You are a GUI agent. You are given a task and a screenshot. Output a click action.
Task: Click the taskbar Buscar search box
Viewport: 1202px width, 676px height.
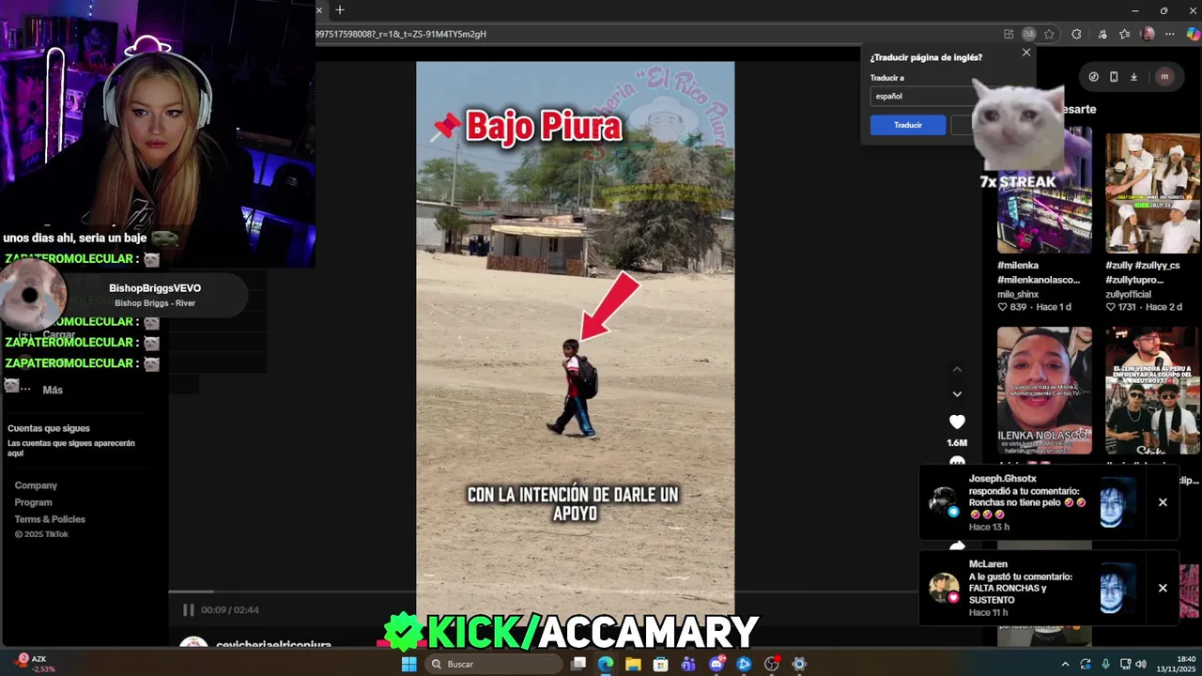pos(495,664)
